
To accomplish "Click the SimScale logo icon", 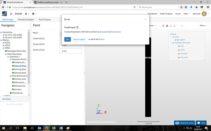I will 5,14.
